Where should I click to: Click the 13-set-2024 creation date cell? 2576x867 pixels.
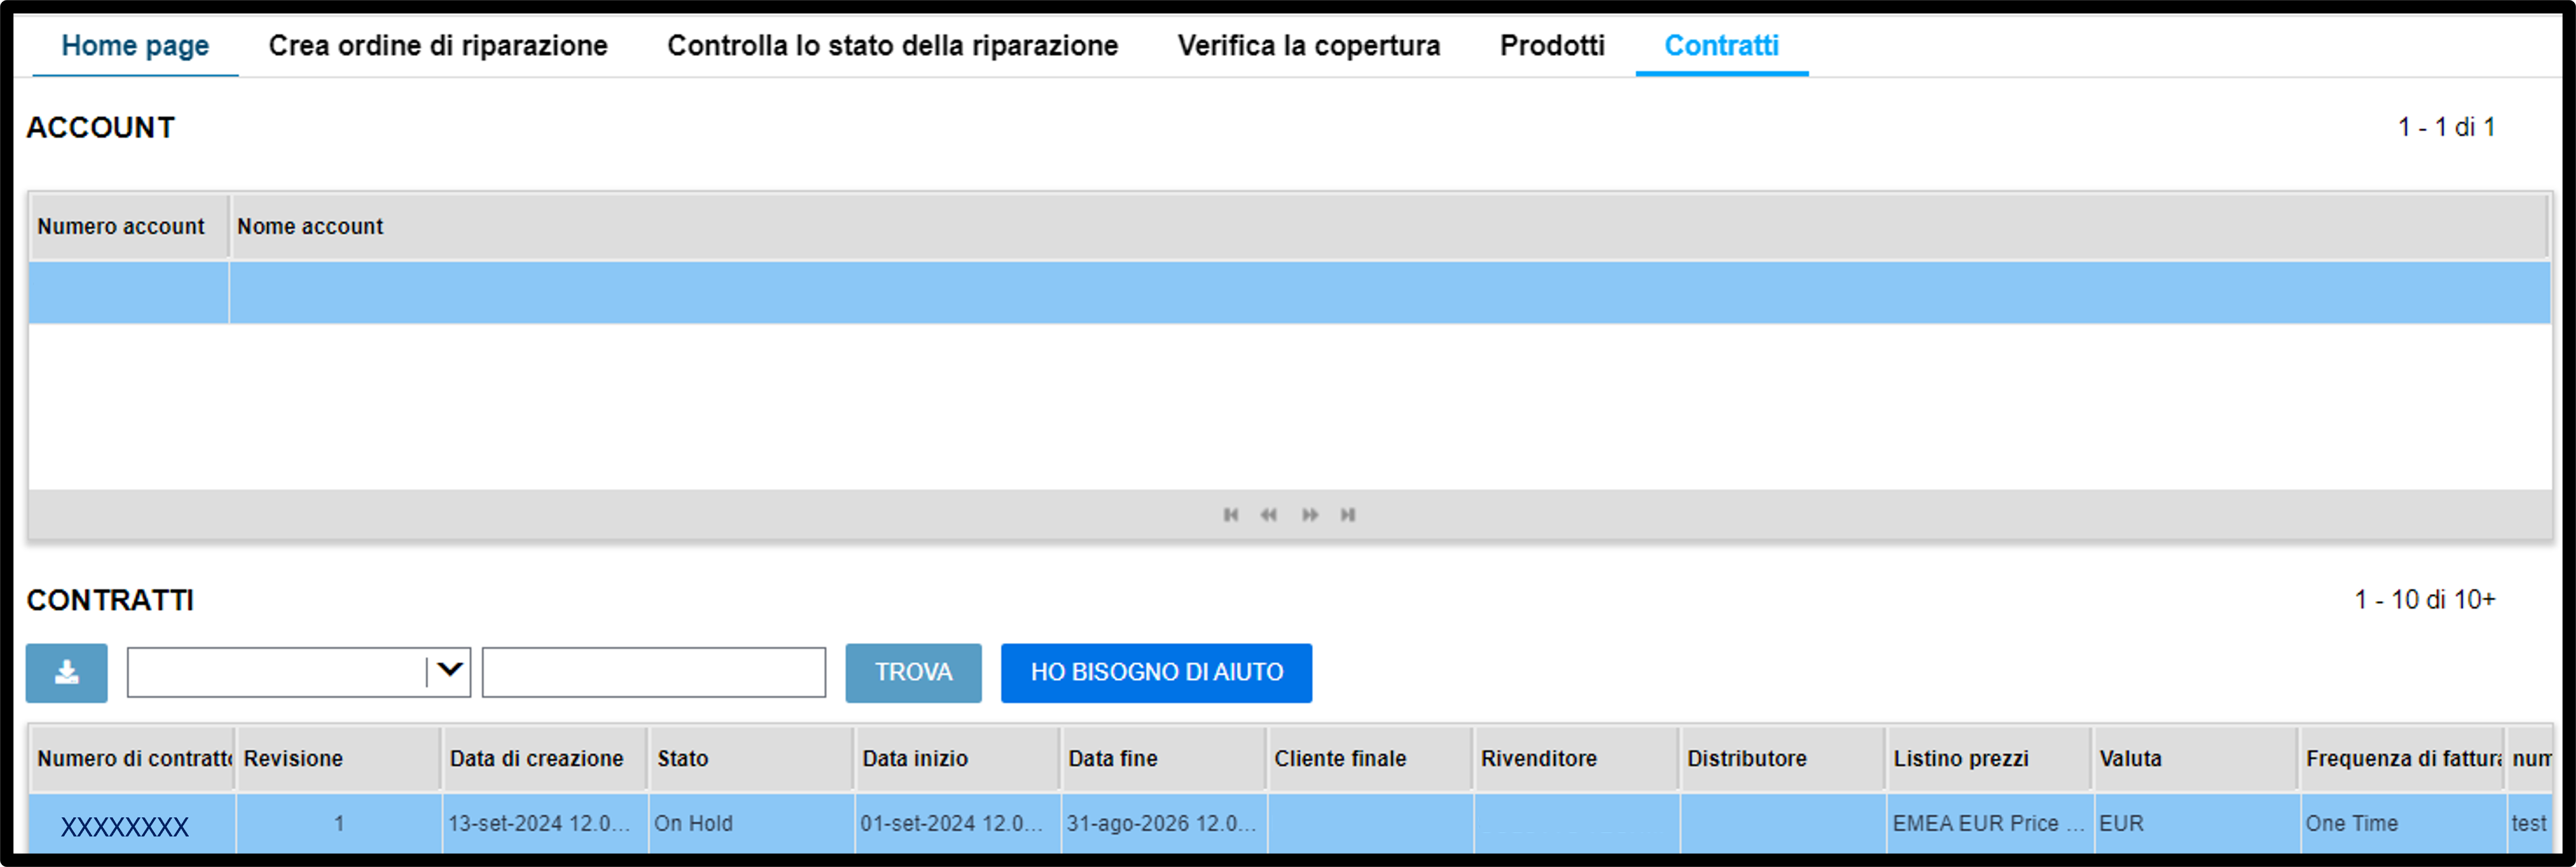546,824
